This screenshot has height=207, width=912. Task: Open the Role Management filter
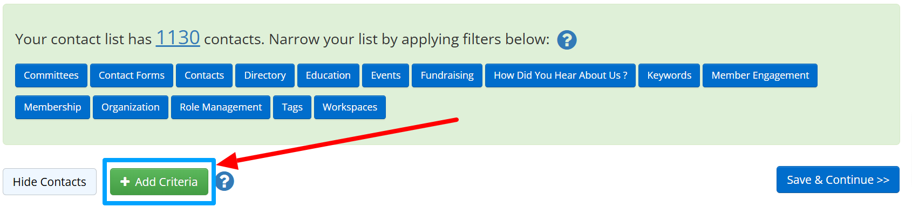pyautogui.click(x=221, y=107)
